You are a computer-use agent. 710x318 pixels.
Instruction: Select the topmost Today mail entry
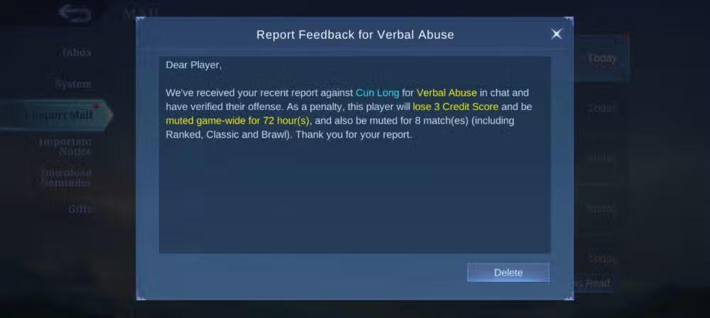click(x=602, y=58)
